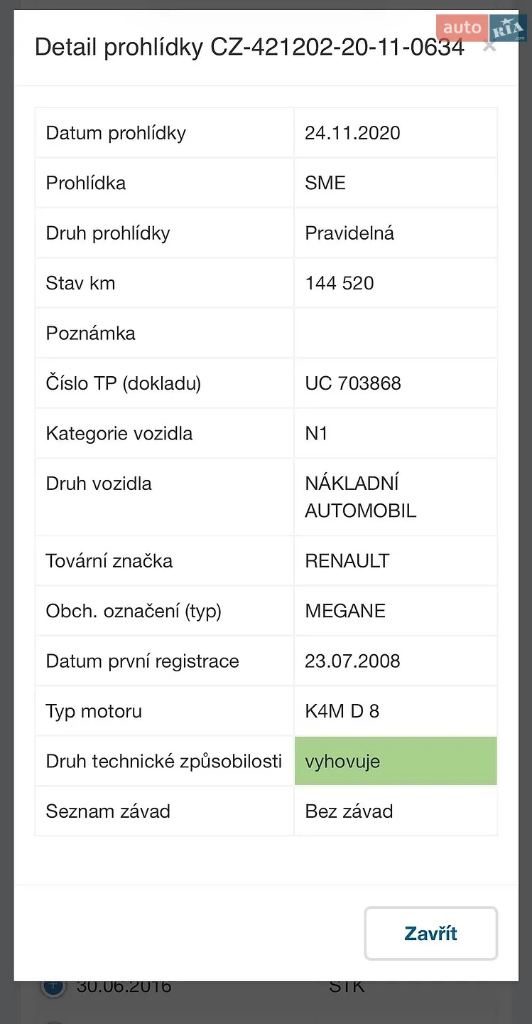Select the MEGANE model value
The height and width of the screenshot is (1024, 532).
(x=345, y=611)
